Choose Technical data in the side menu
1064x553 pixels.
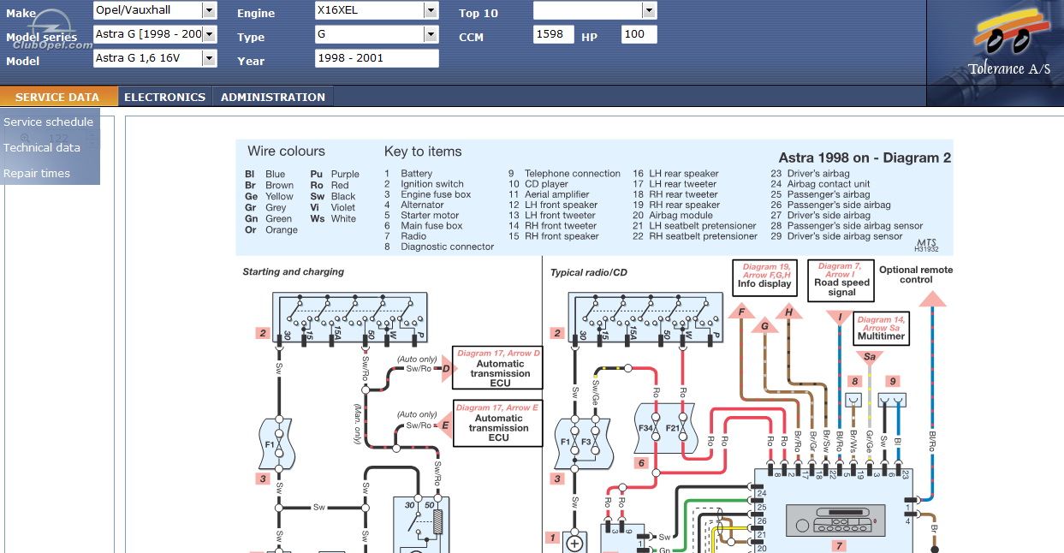(x=42, y=147)
